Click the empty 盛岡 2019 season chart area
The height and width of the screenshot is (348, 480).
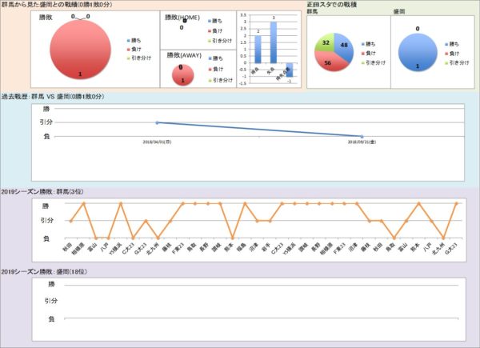click(x=256, y=308)
